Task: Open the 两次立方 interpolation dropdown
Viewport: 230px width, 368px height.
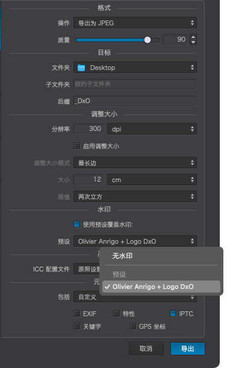Action: pos(135,197)
